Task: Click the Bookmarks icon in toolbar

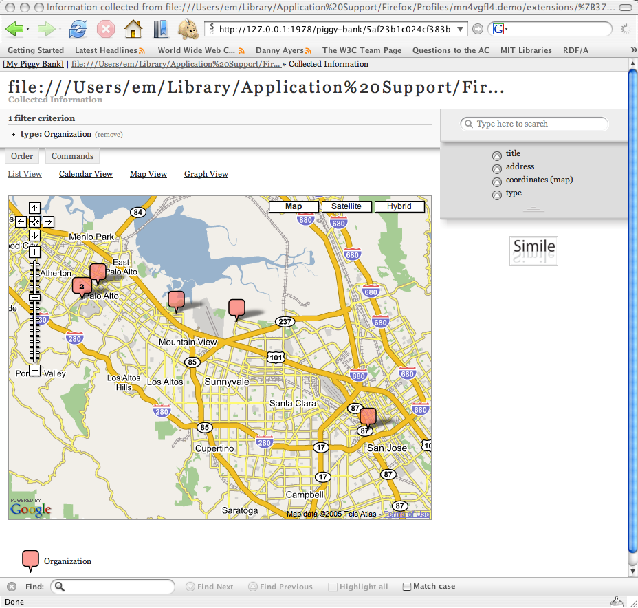Action: click(161, 29)
